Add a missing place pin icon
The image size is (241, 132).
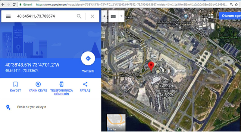tap(8, 107)
